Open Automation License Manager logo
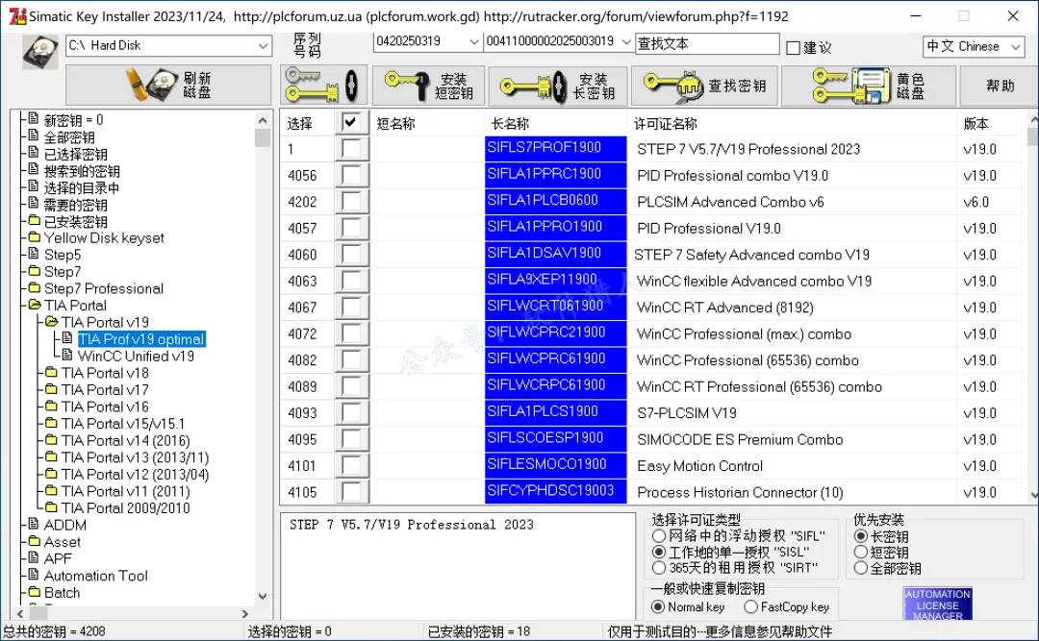The image size is (1039, 641). pos(938,604)
